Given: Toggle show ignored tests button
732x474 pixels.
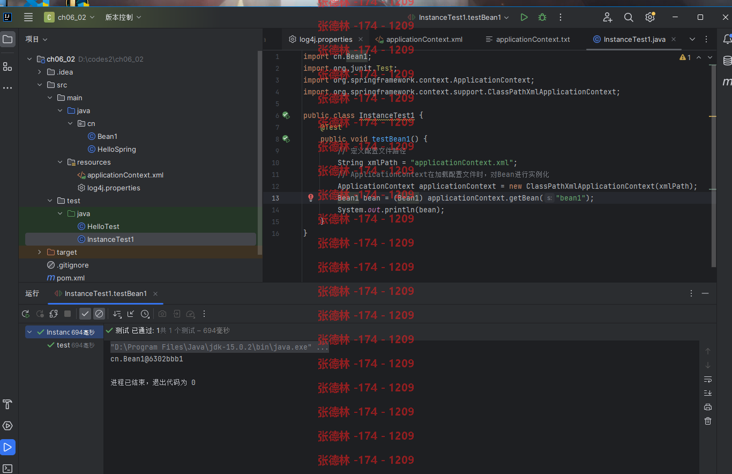Looking at the screenshot, I should point(99,314).
